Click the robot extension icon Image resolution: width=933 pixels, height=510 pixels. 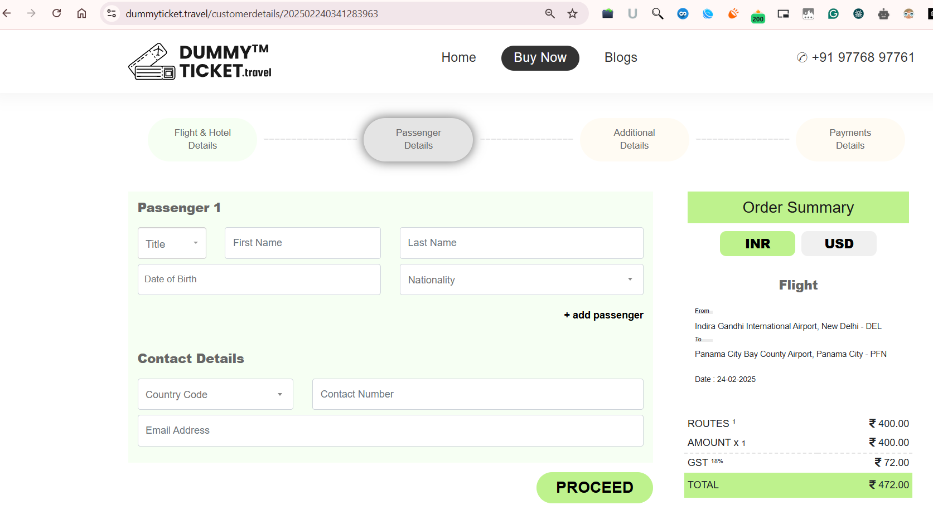click(883, 13)
